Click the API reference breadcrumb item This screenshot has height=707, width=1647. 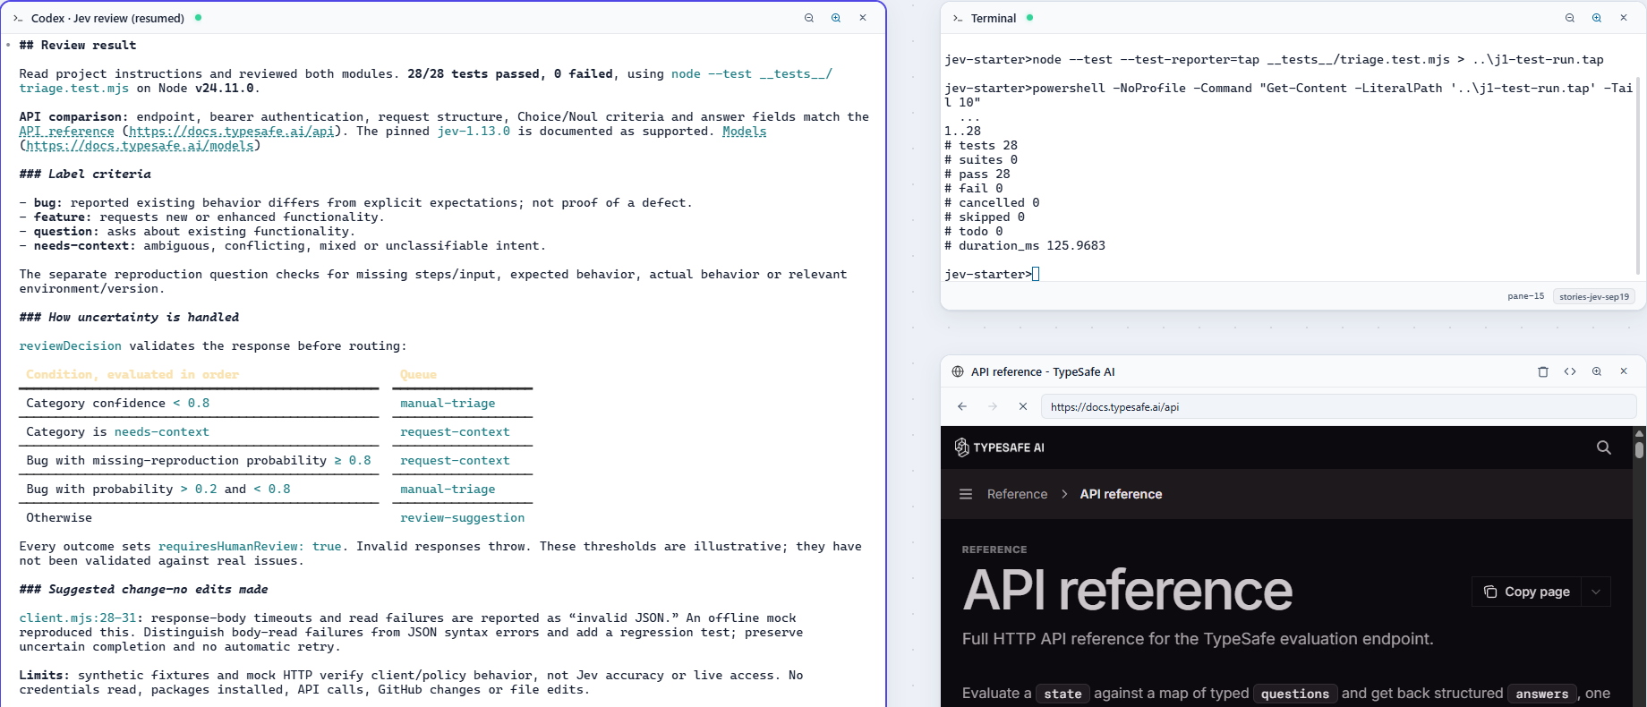pos(1121,494)
